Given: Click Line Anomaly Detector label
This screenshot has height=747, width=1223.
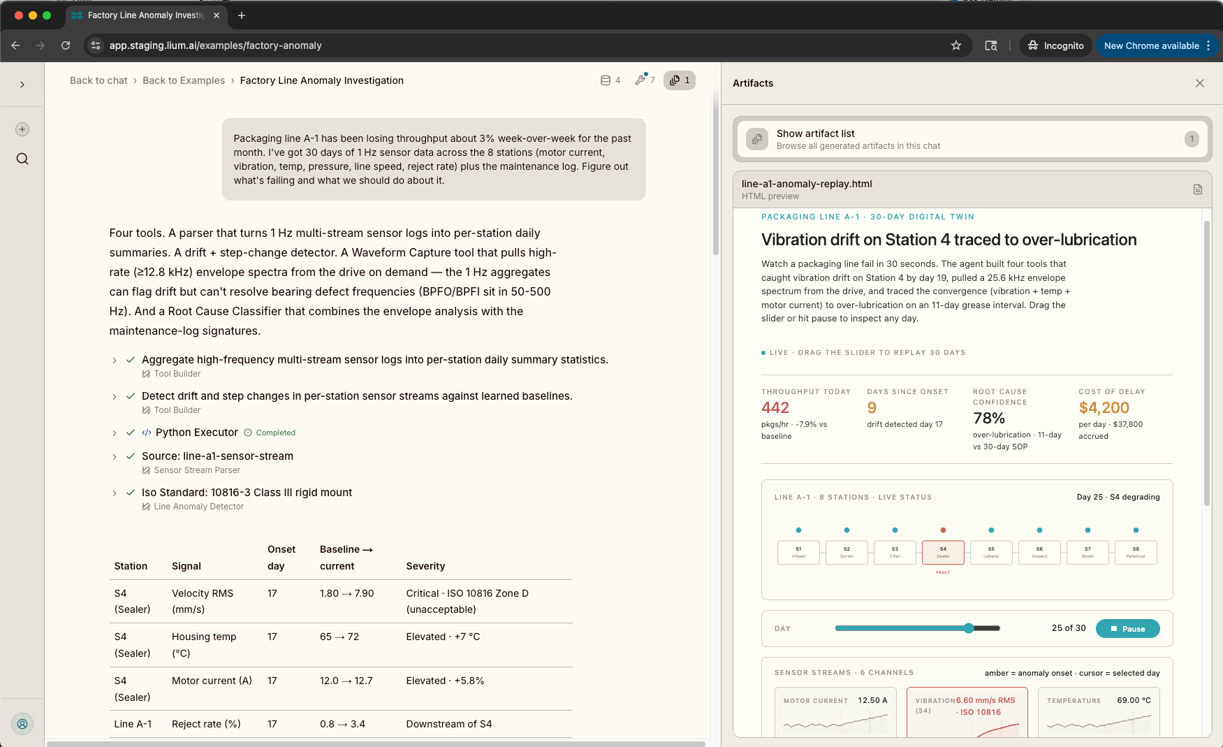Looking at the screenshot, I should [198, 507].
